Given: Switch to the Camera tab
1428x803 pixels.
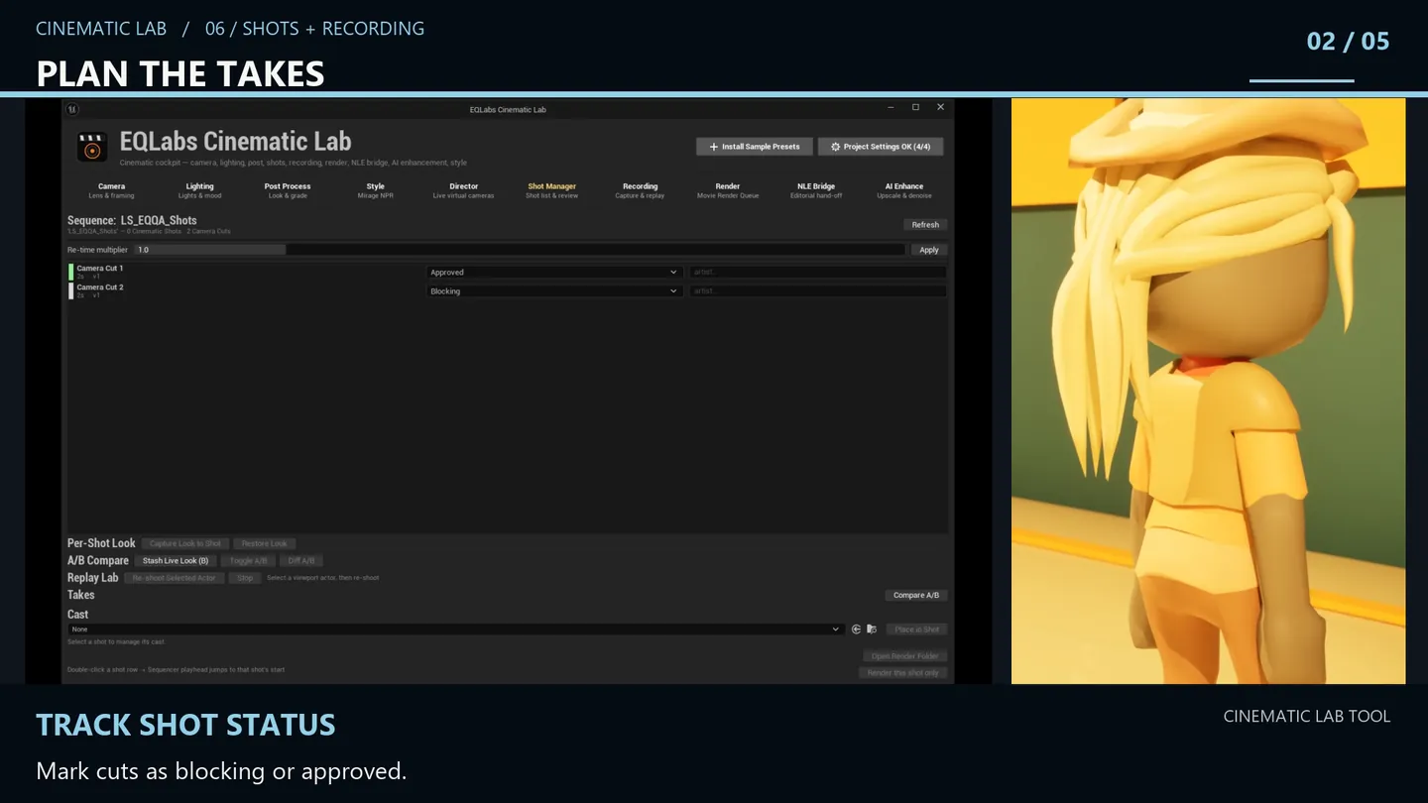Looking at the screenshot, I should (112, 190).
